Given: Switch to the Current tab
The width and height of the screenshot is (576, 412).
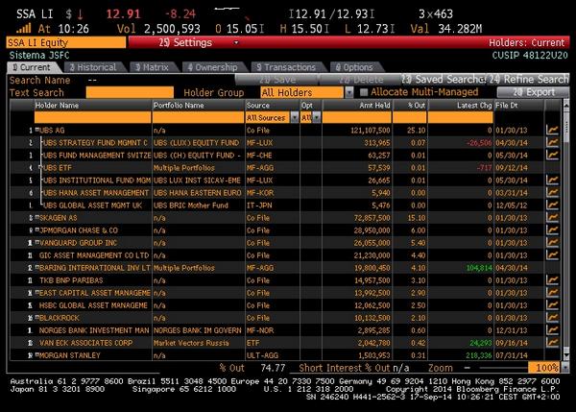Looking at the screenshot, I should click(33, 67).
